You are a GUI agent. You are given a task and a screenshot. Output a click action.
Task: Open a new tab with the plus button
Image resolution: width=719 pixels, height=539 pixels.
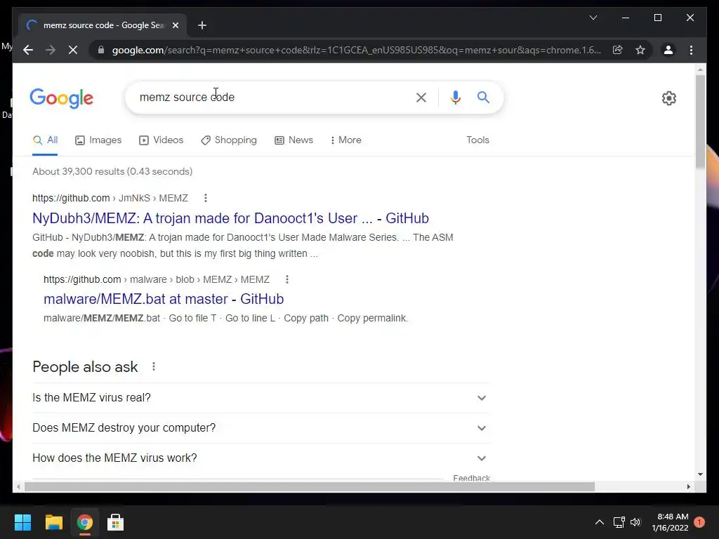pyautogui.click(x=202, y=25)
